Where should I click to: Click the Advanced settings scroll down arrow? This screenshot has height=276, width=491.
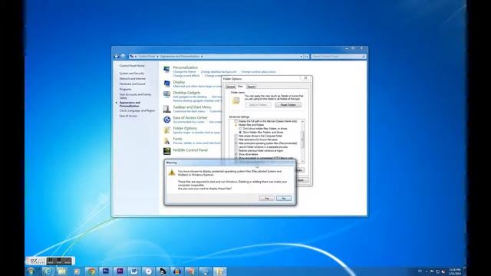point(302,161)
